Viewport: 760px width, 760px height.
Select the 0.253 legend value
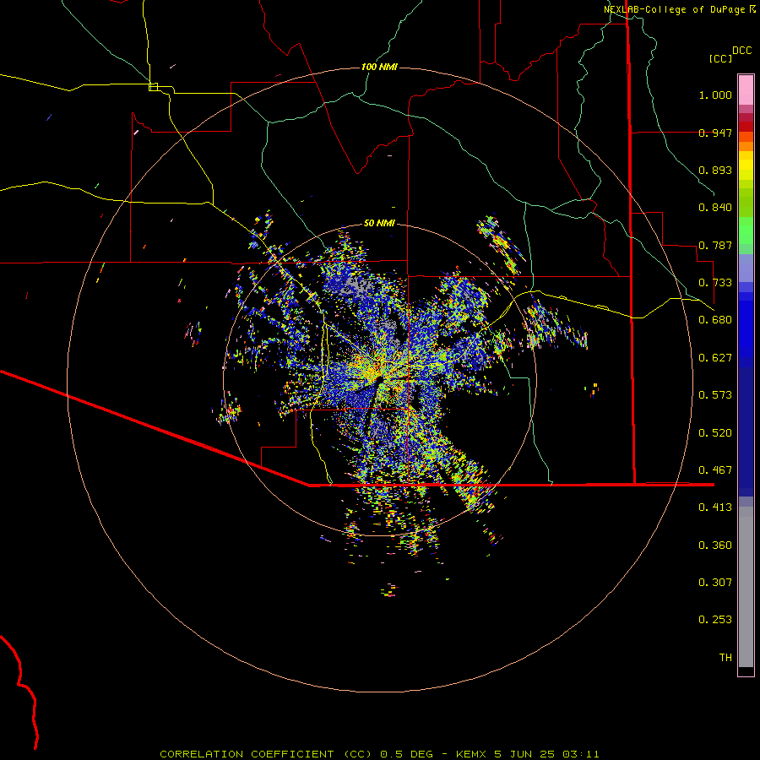715,620
